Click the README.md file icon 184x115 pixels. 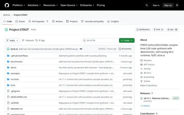(8, 109)
